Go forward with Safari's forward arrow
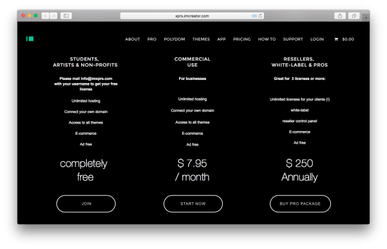 tap(53, 16)
